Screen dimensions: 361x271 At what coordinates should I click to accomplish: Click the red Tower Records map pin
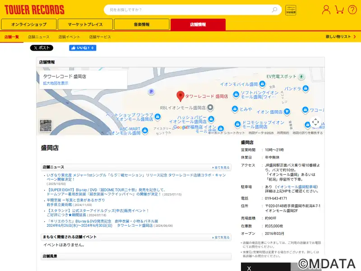(180, 96)
